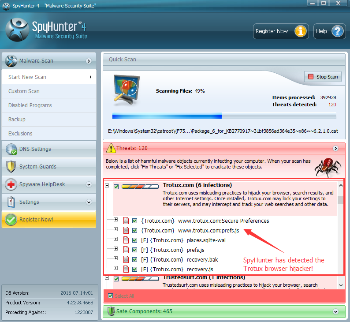This screenshot has height=322, width=350.
Task: Click the threats list vertical scrollbar
Action: coord(340,221)
